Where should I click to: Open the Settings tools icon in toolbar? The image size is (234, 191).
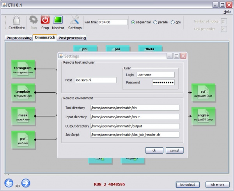pyautogui.click(x=74, y=20)
